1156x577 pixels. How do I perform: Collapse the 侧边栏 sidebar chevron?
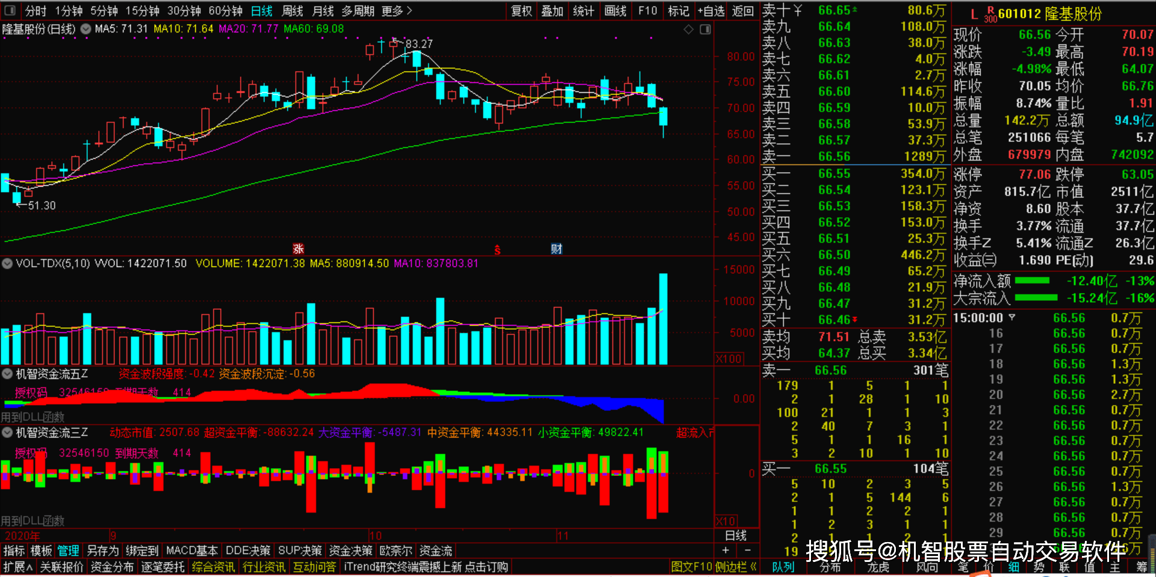click(753, 567)
